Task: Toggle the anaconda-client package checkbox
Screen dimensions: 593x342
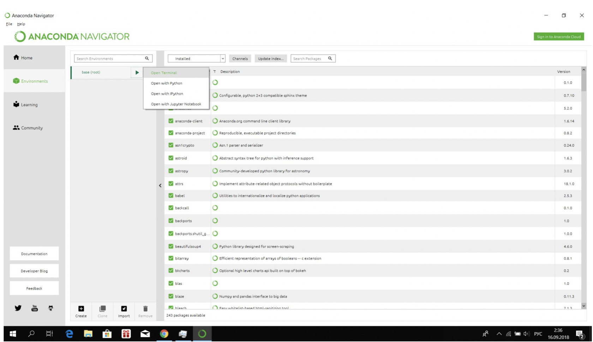Action: [171, 121]
